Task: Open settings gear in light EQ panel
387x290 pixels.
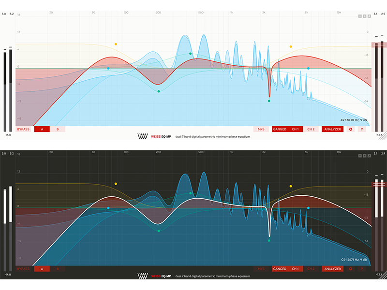Action: [351, 129]
